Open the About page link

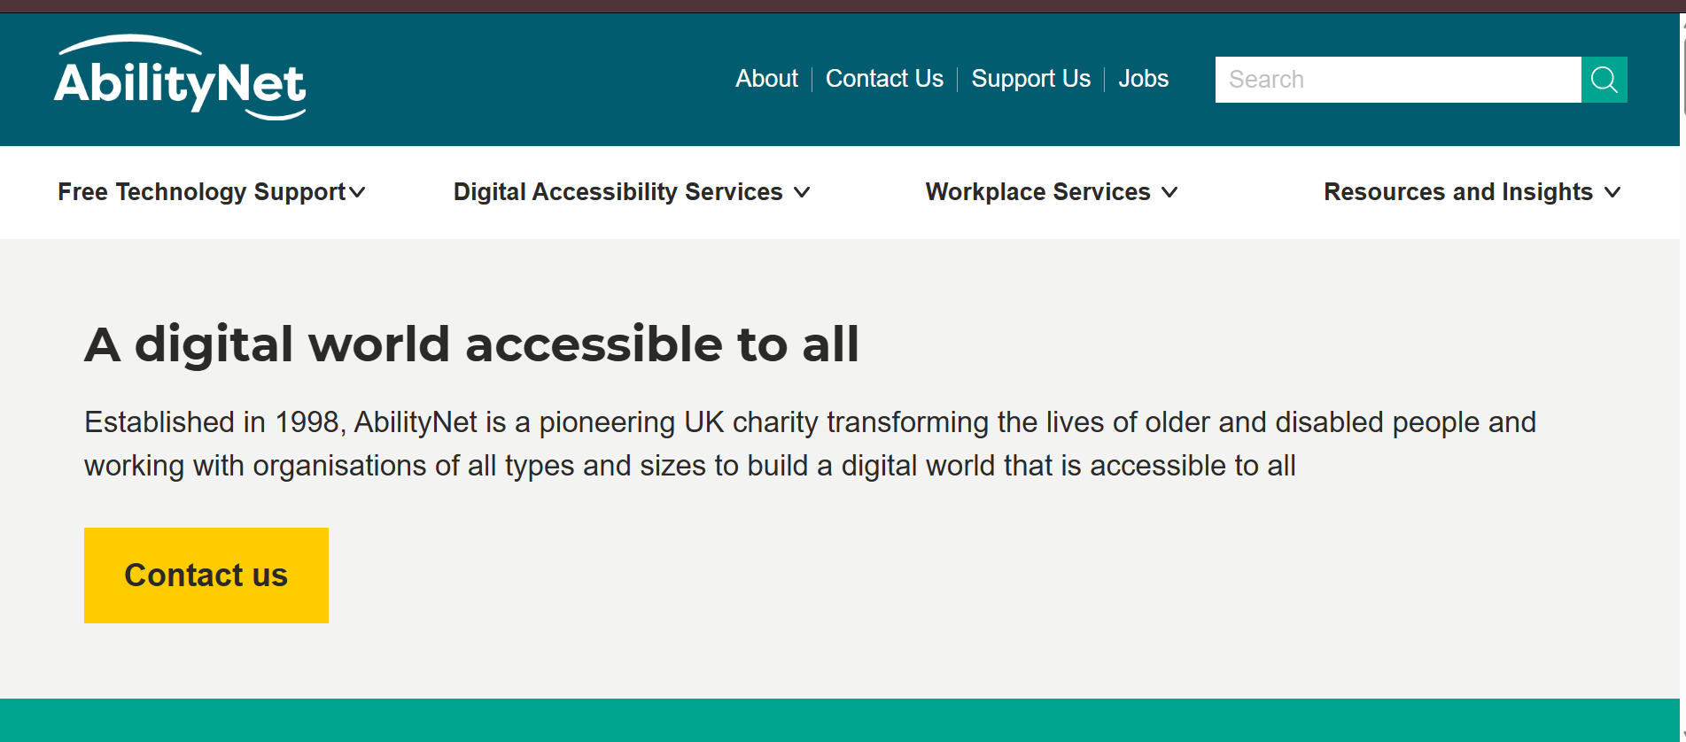click(x=766, y=79)
